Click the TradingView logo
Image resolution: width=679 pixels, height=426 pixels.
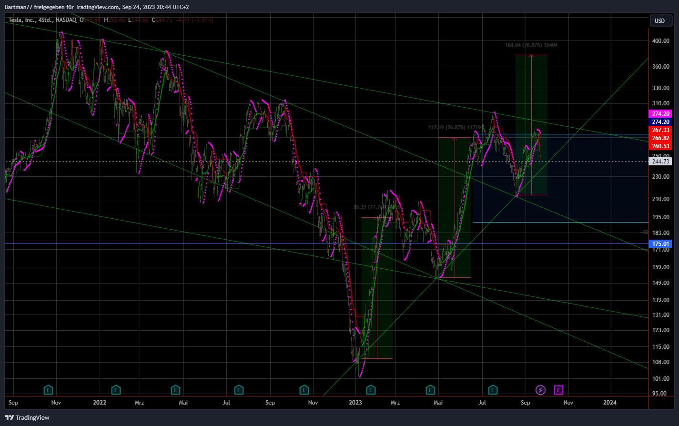[28, 417]
